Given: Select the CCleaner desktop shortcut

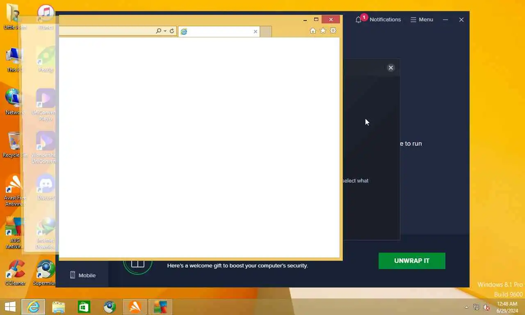Looking at the screenshot, I should (15, 272).
